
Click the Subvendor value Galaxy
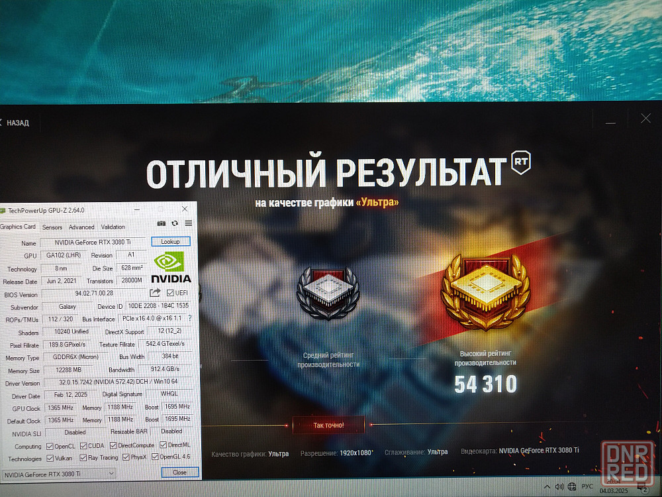click(x=68, y=307)
